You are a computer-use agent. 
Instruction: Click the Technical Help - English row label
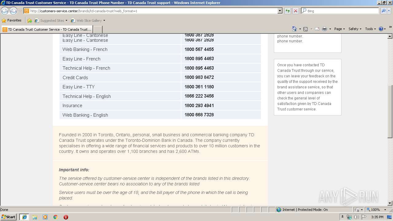[x=87, y=96]
